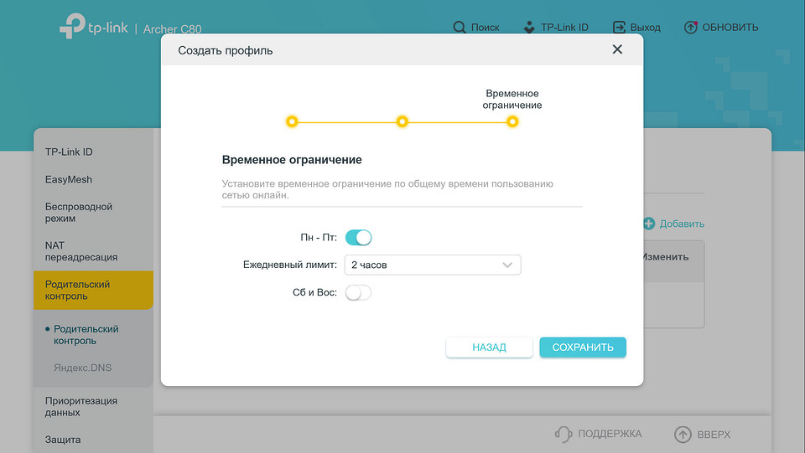Click the firmware update arrow icon
805x453 pixels.
pyautogui.click(x=691, y=27)
